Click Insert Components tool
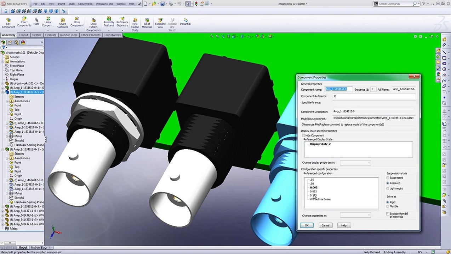 tap(24, 22)
